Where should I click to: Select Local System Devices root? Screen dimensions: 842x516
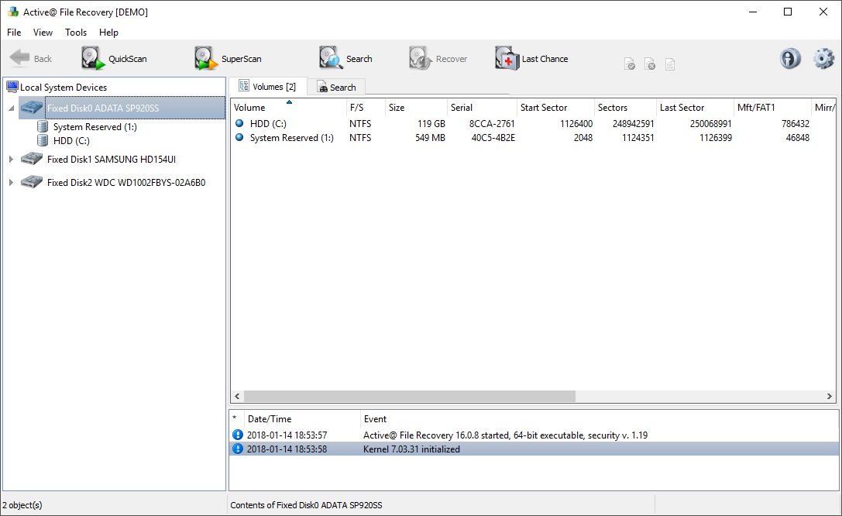(x=64, y=87)
